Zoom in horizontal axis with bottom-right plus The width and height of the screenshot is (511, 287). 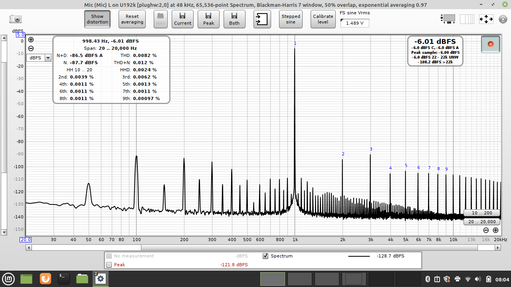pos(495,230)
